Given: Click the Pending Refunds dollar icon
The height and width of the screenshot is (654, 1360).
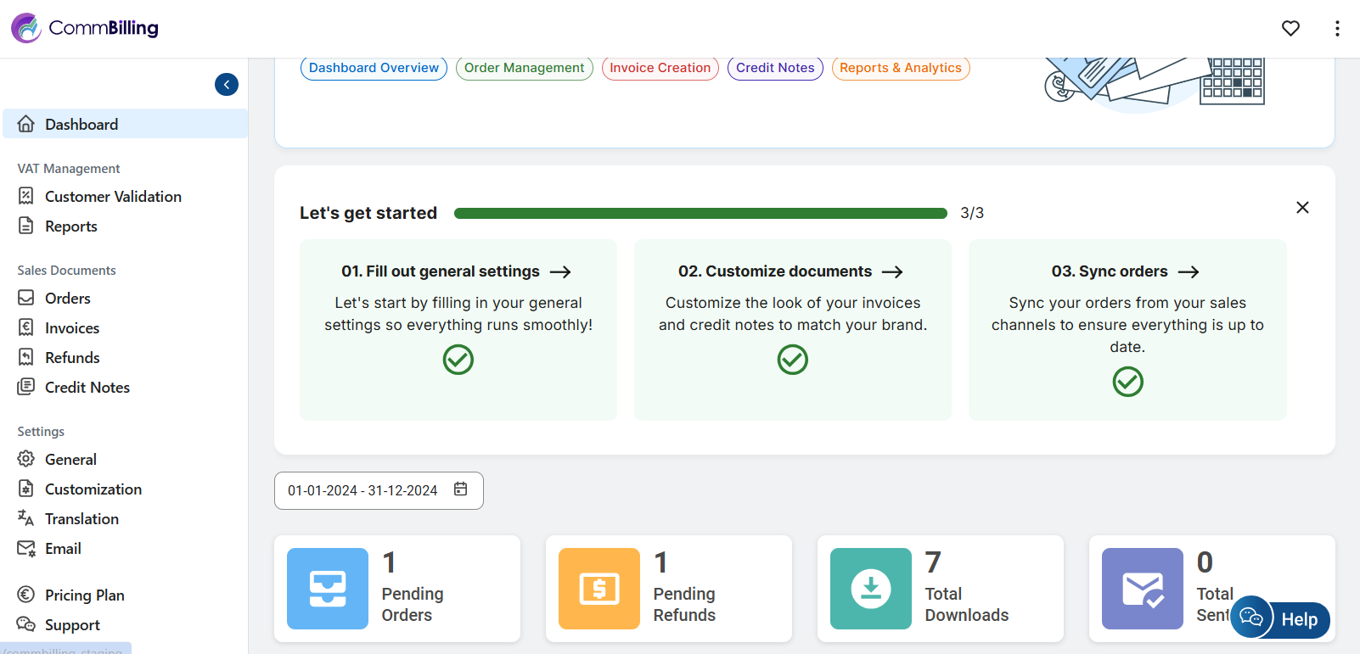Looking at the screenshot, I should (x=599, y=589).
